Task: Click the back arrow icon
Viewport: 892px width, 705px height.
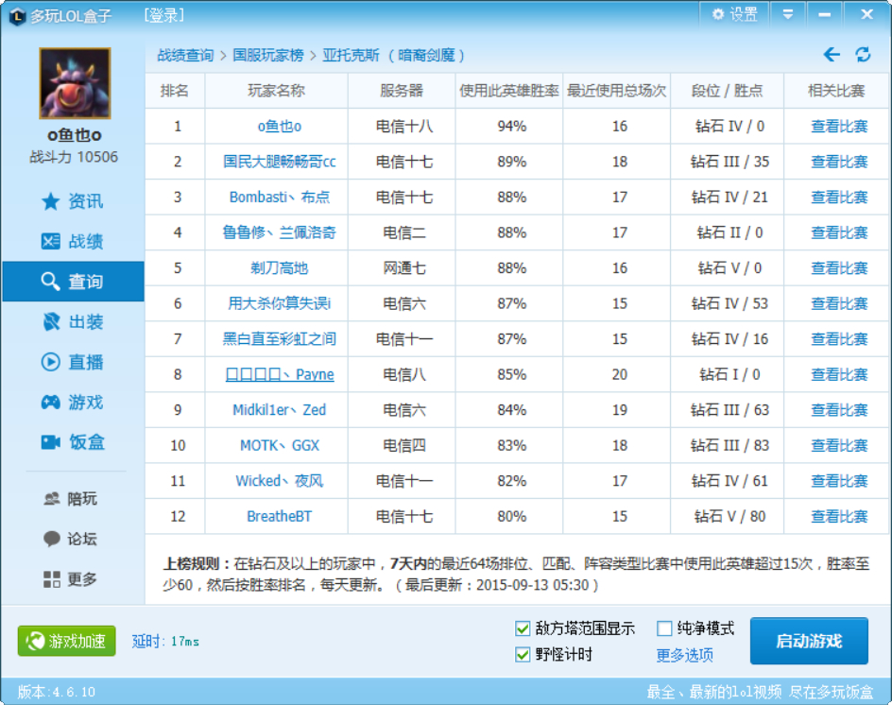Action: pyautogui.click(x=832, y=55)
